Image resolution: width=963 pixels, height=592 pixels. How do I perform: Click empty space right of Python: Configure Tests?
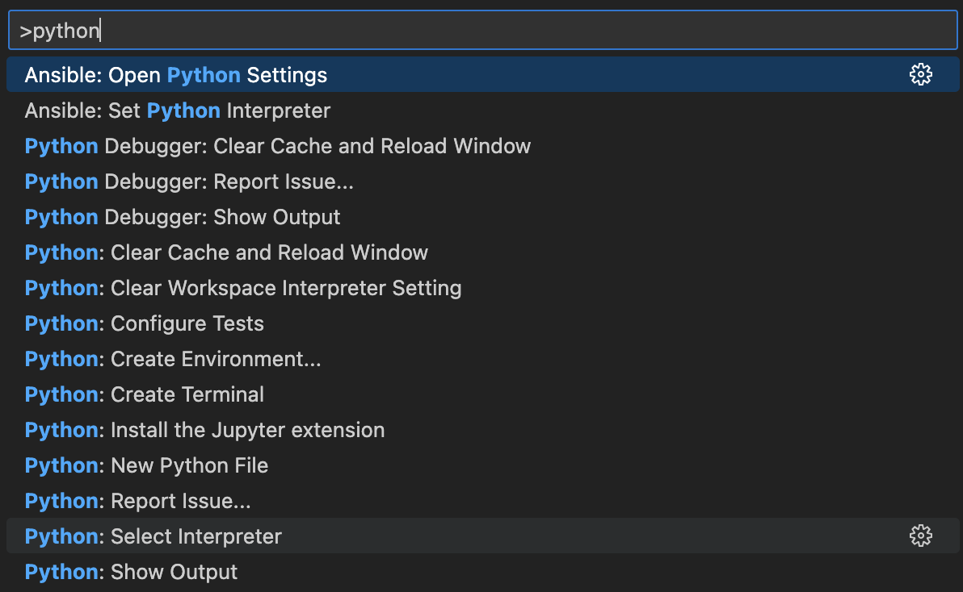(x=606, y=323)
